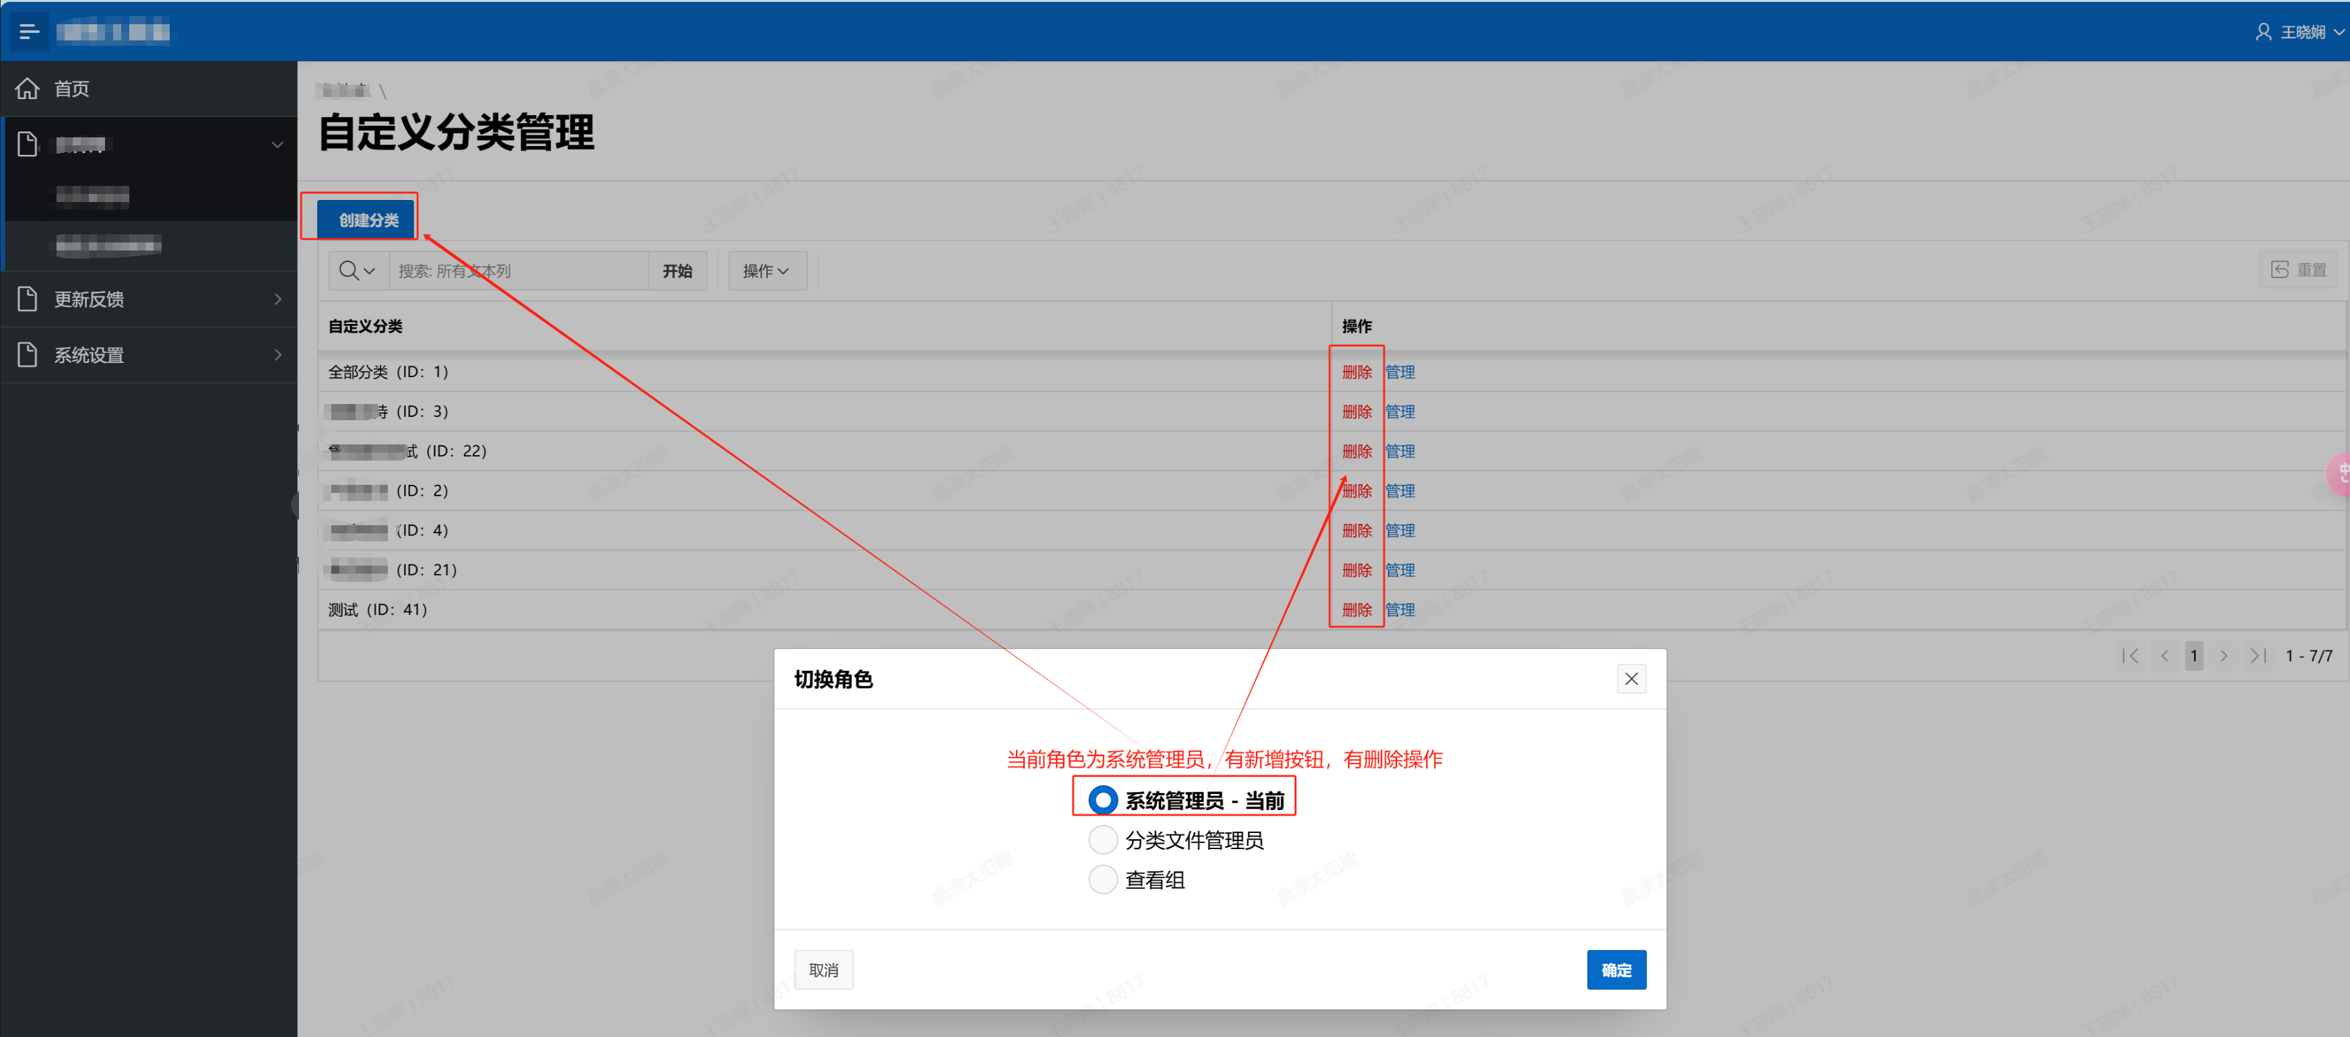Go to the first page pagination icon
This screenshot has width=2350, height=1037.
coord(2130,656)
